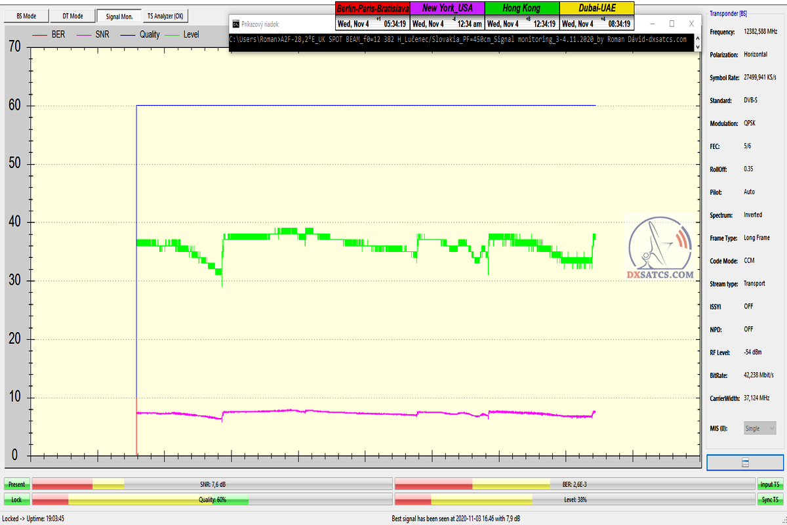Maximize the Príkazový riadok window
The image size is (787, 525).
coord(672,24)
